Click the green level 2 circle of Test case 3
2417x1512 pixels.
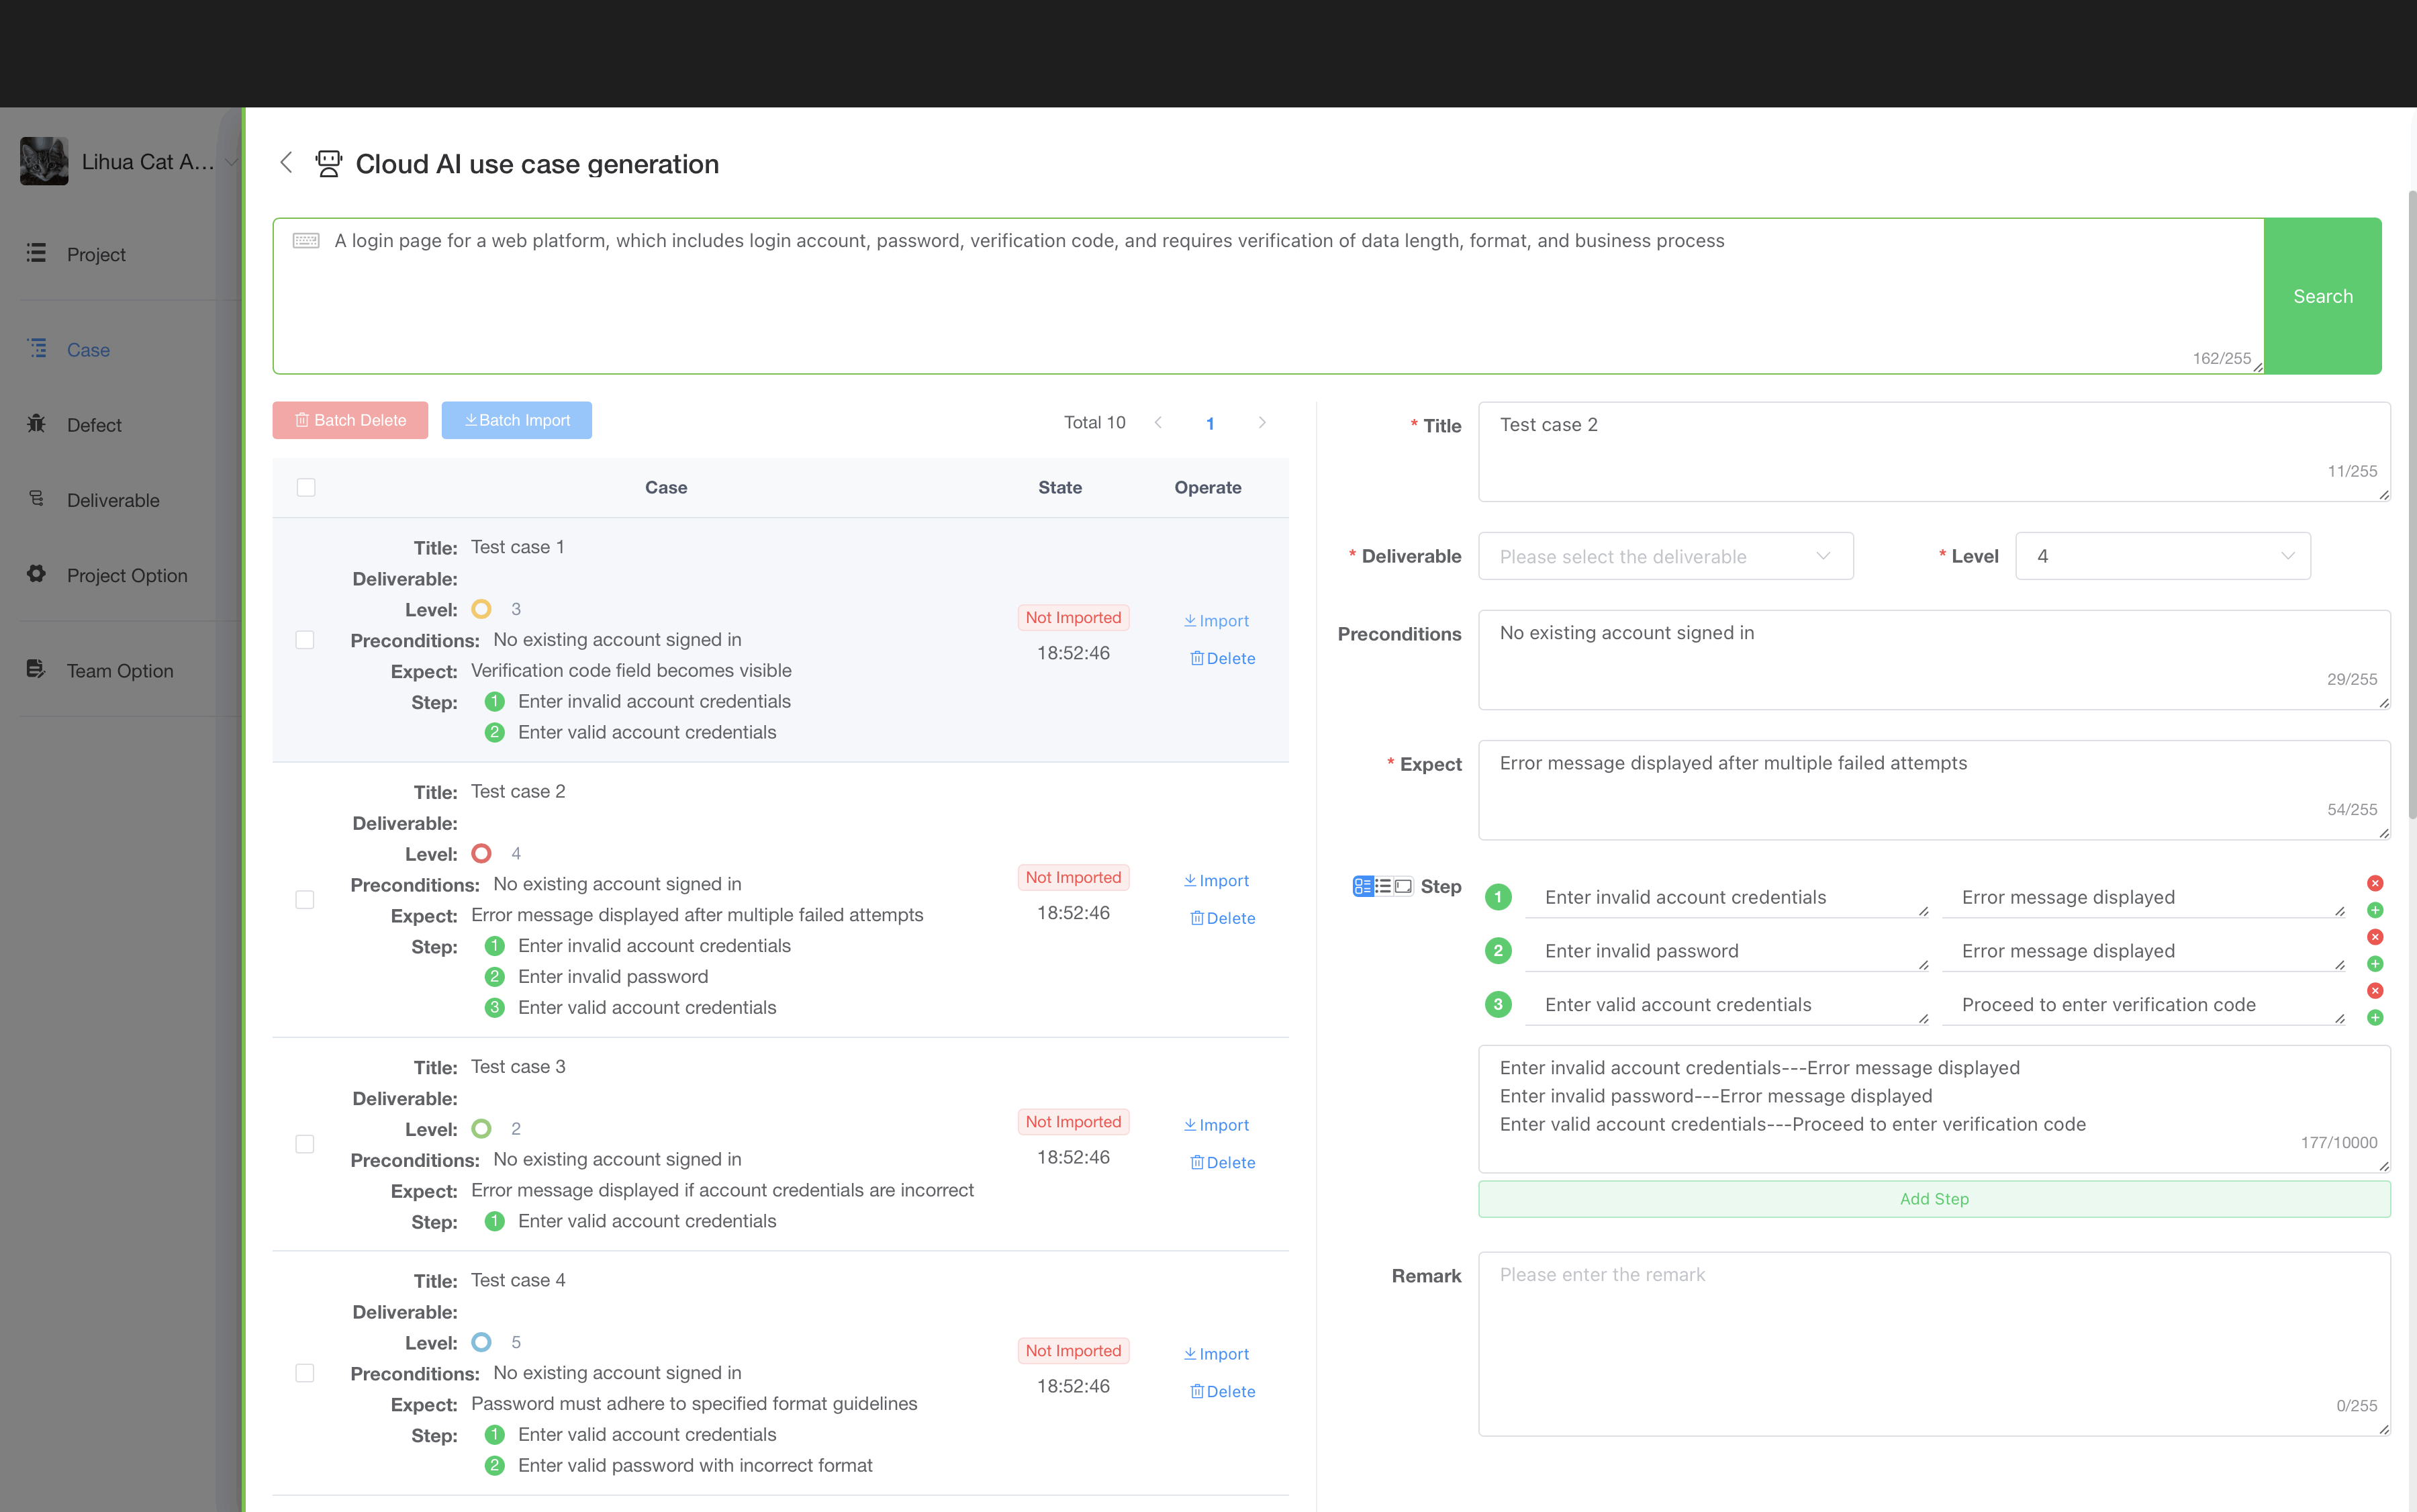pyautogui.click(x=481, y=1128)
